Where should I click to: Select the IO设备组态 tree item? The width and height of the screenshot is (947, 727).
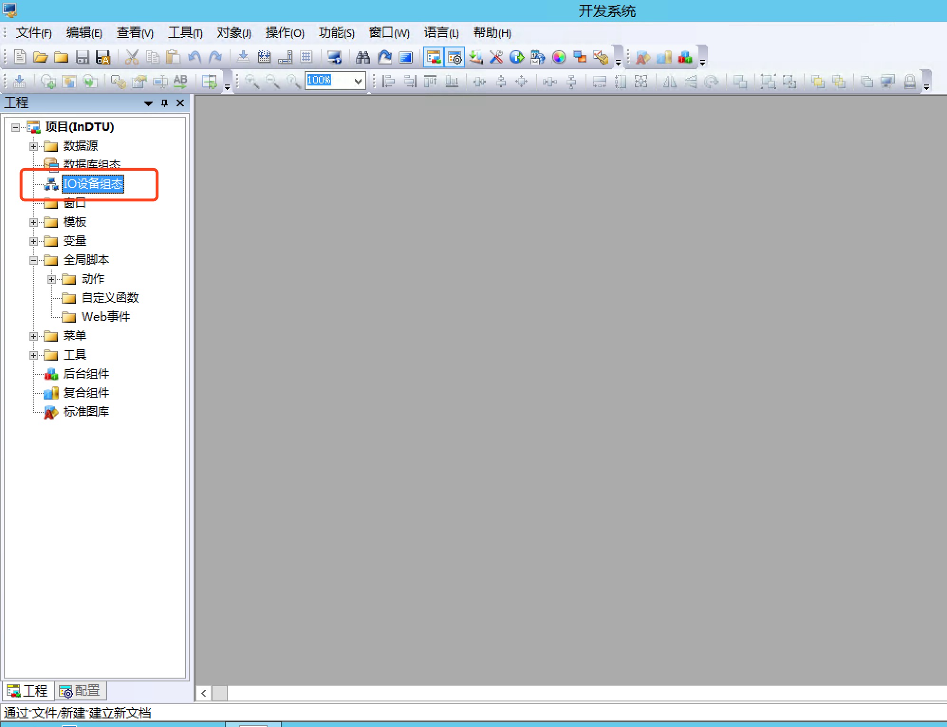coord(93,184)
